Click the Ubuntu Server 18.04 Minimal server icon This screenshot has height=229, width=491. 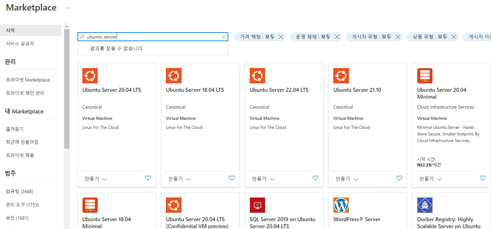pos(90,205)
